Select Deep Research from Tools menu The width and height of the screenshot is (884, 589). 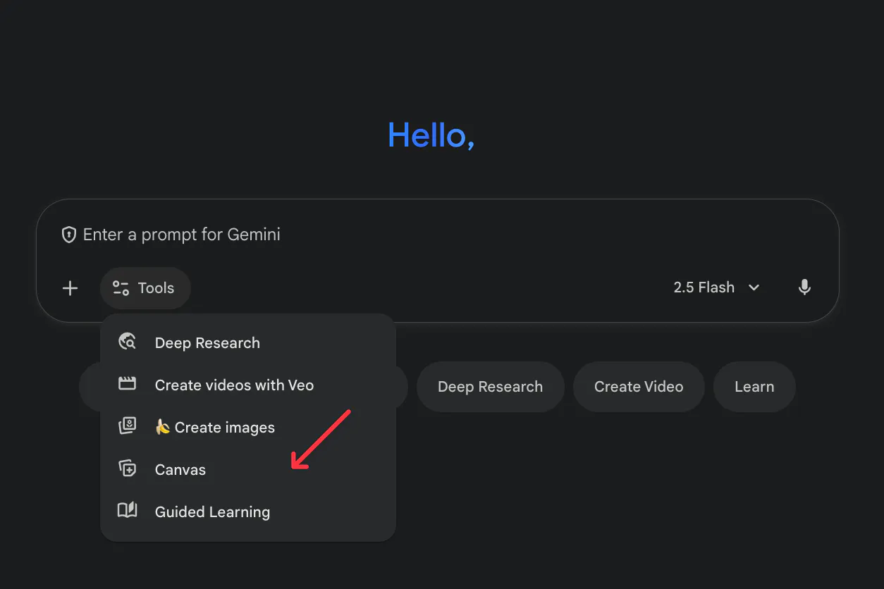pyautogui.click(x=248, y=343)
